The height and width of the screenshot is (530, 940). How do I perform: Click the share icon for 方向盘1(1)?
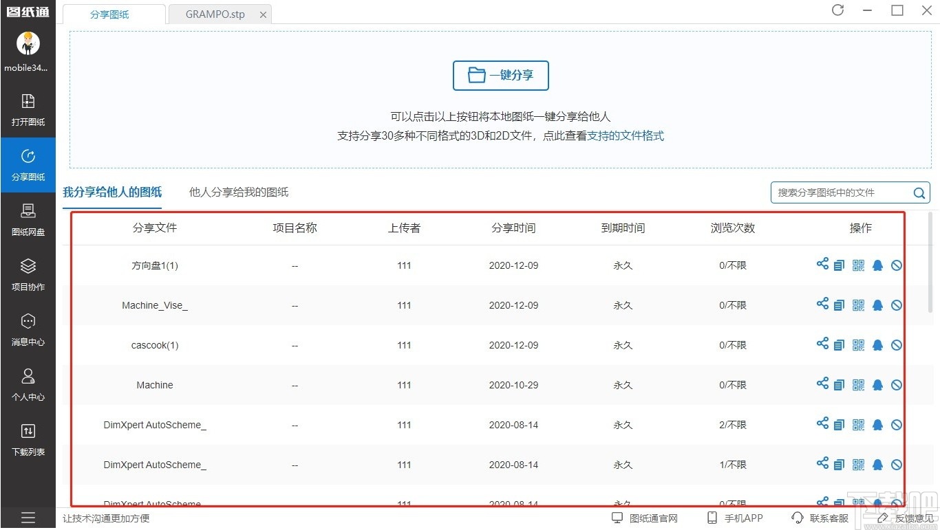click(822, 264)
